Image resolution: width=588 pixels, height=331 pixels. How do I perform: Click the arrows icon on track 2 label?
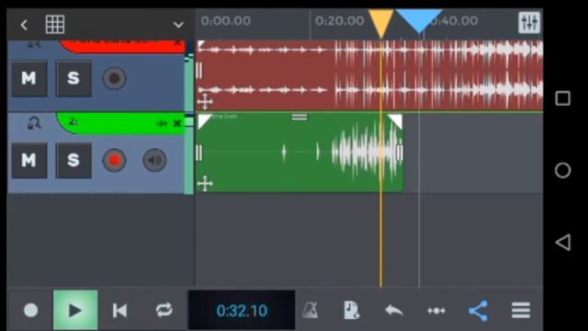162,123
